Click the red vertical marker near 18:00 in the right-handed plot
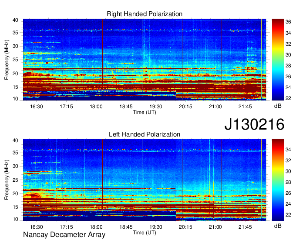 point(102,60)
